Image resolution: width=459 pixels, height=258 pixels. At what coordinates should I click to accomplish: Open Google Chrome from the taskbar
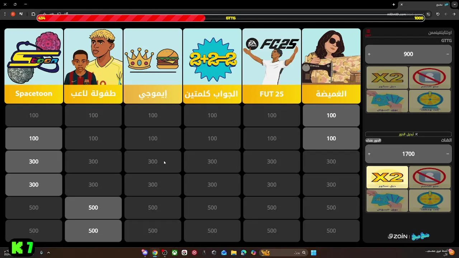point(155,253)
